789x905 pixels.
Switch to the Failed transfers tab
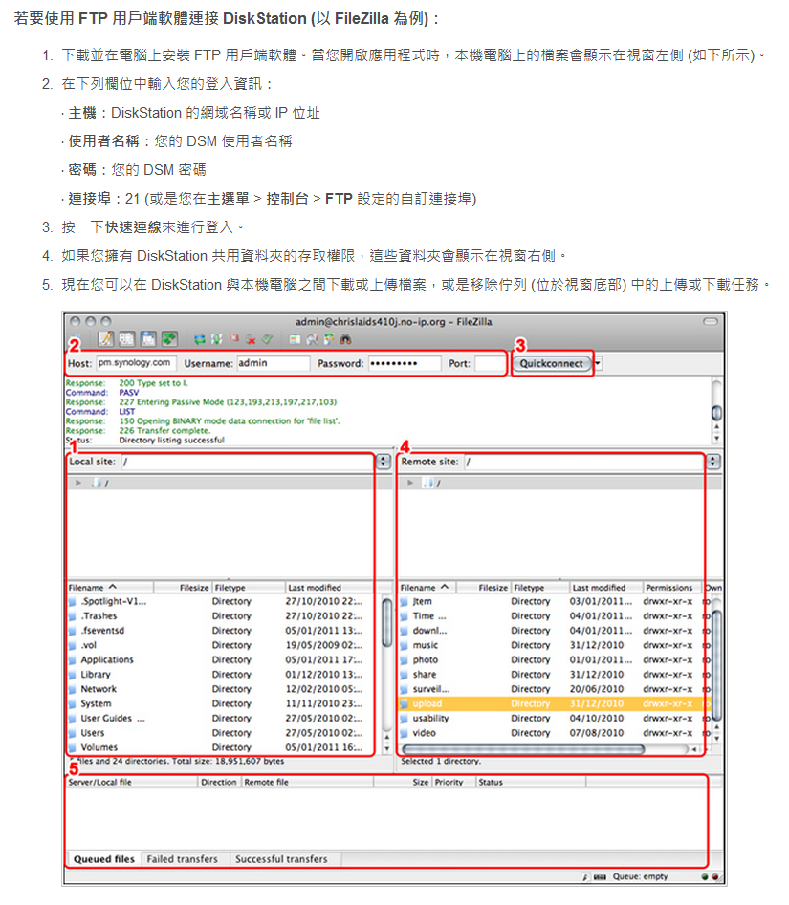coord(183,859)
